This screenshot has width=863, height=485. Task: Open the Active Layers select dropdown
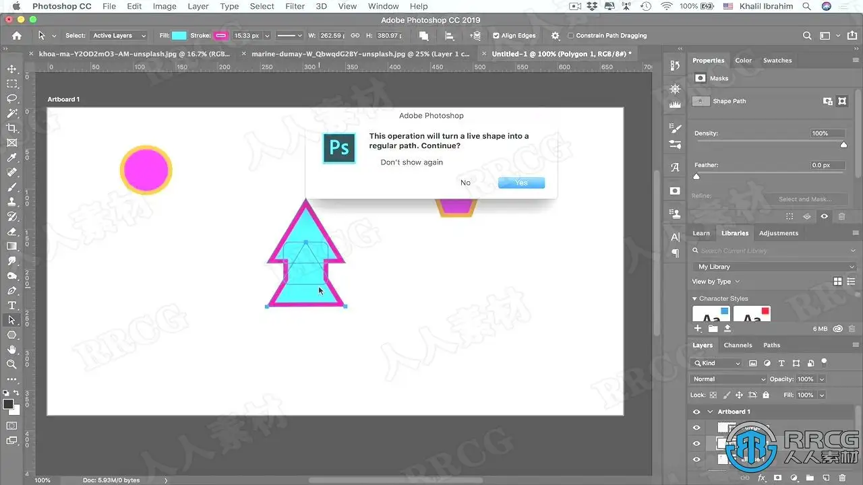point(118,36)
